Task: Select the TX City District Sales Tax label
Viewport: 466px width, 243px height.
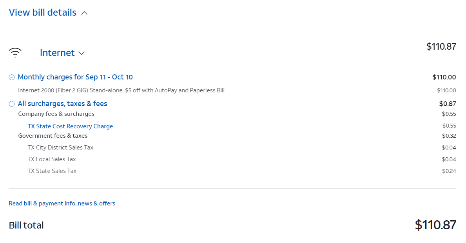Action: pyautogui.click(x=60, y=148)
